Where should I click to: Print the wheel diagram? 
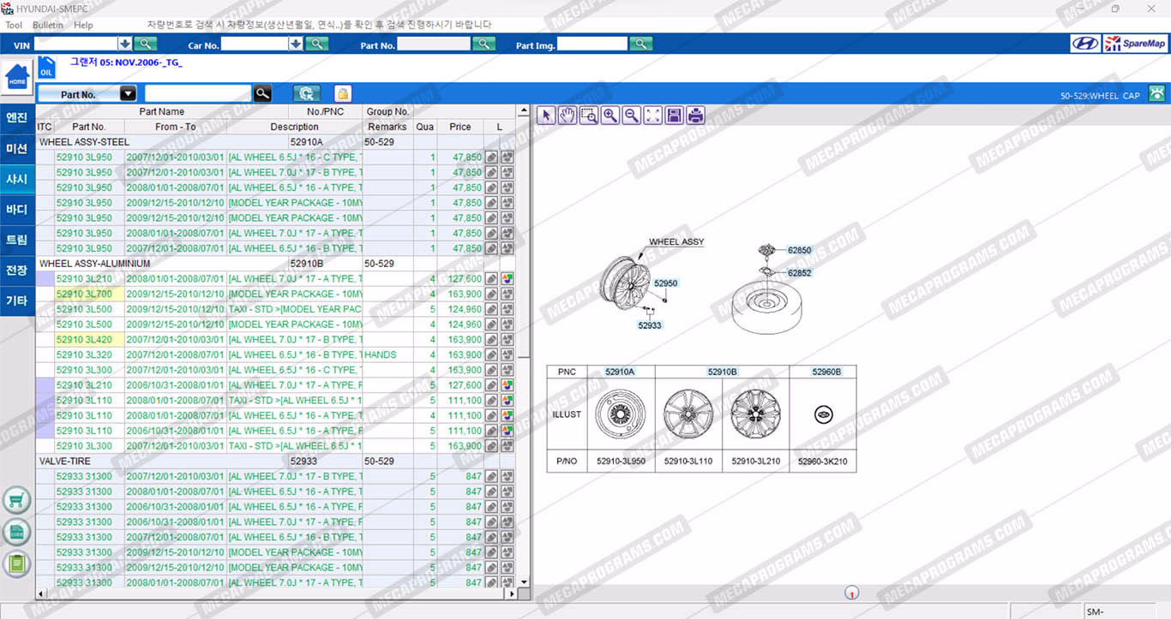(x=695, y=116)
